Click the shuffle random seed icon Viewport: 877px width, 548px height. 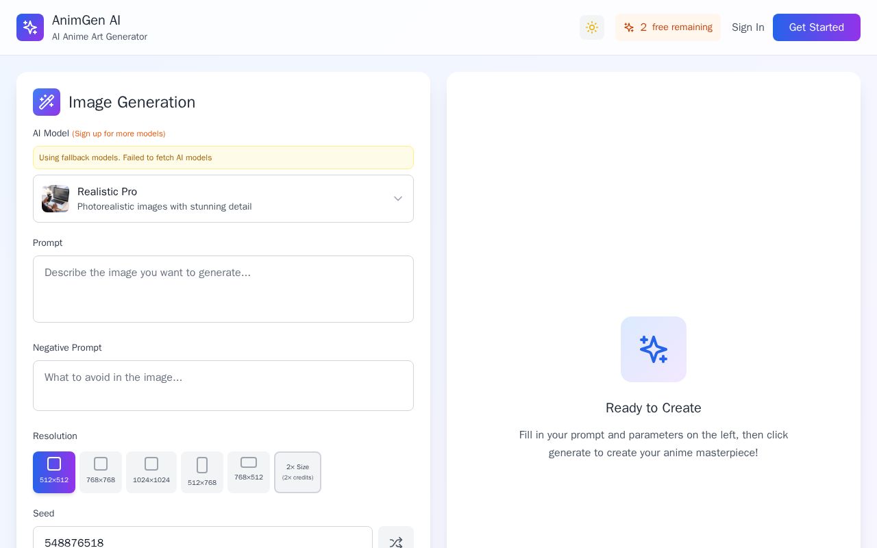[x=396, y=543]
